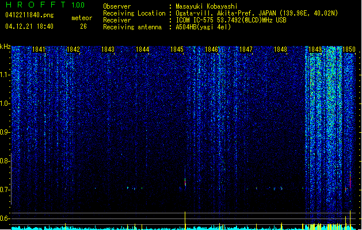Viewport: 362px width, 230px height.
Task: Select observer name Masayuki Kobayashi
Action: tap(207, 6)
